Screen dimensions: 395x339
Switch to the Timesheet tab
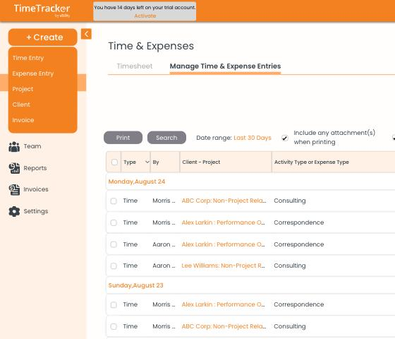pyautogui.click(x=135, y=66)
